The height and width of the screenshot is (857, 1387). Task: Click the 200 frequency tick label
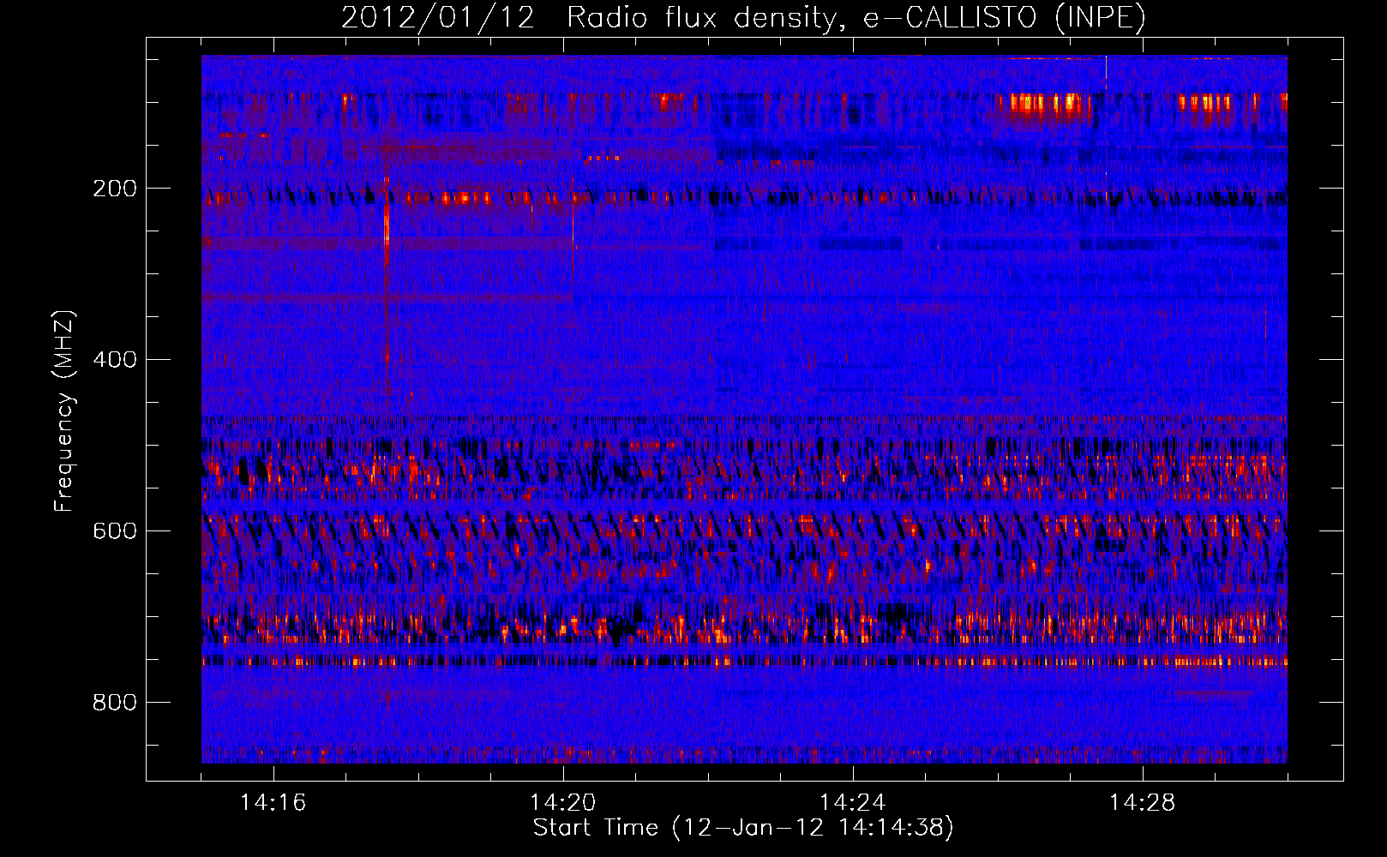click(x=115, y=189)
